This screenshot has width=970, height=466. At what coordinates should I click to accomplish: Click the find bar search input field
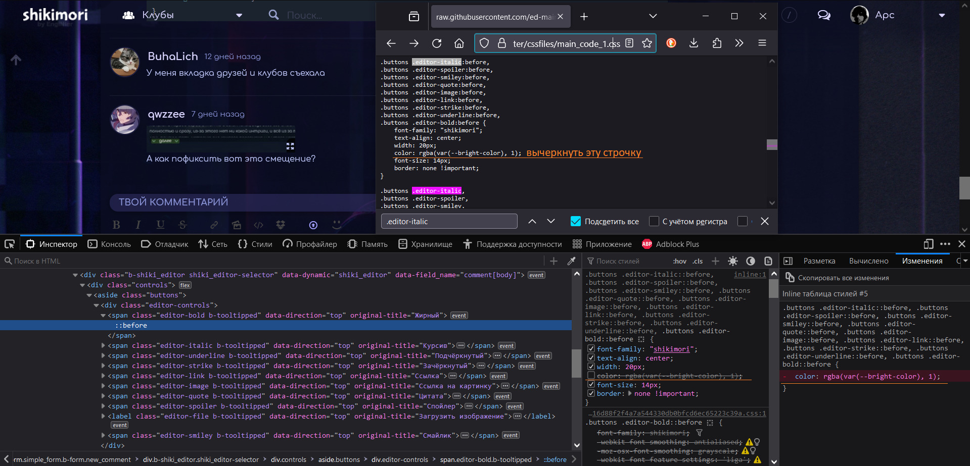point(449,221)
